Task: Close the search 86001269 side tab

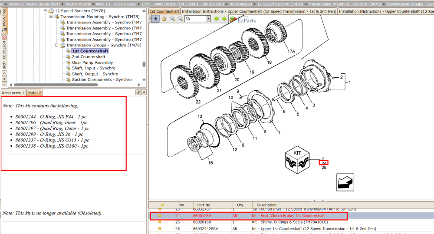Action: (4, 37)
